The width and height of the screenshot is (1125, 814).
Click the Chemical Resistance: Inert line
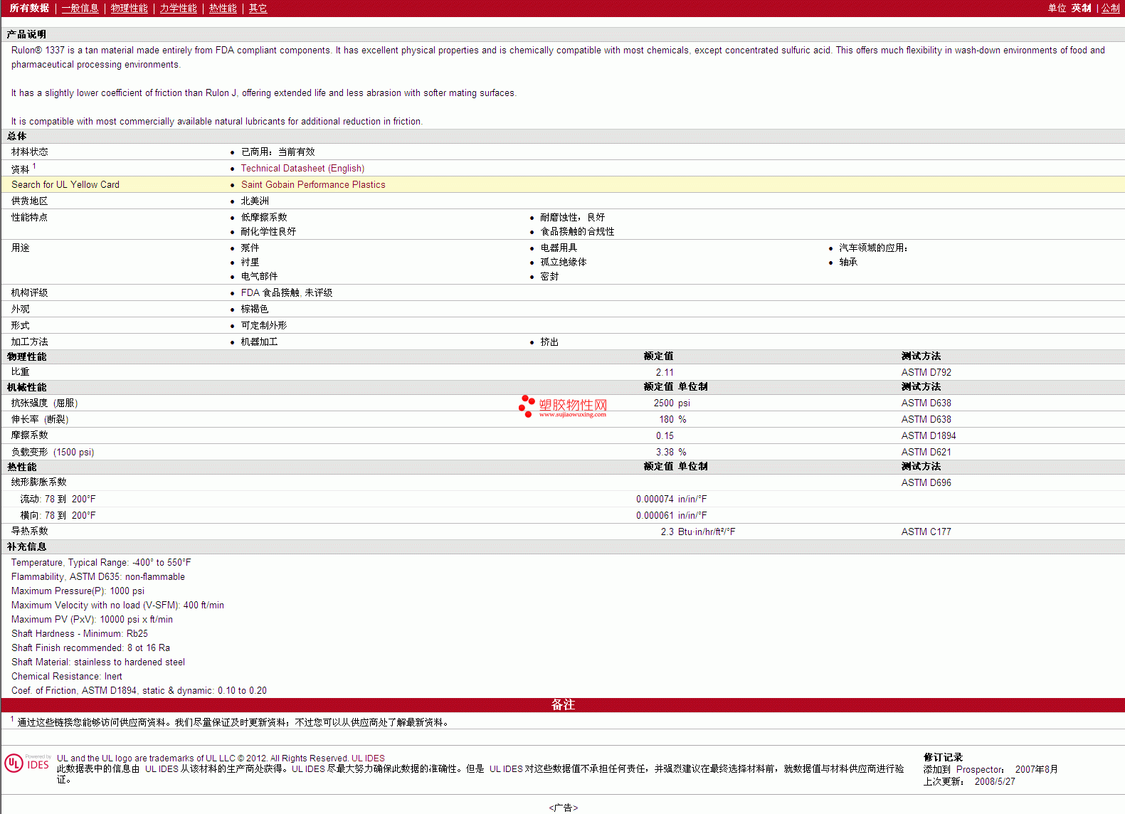pos(66,677)
